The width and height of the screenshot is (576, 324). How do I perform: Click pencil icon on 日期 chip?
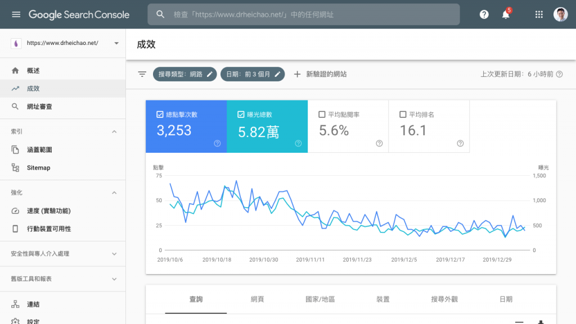(x=277, y=74)
